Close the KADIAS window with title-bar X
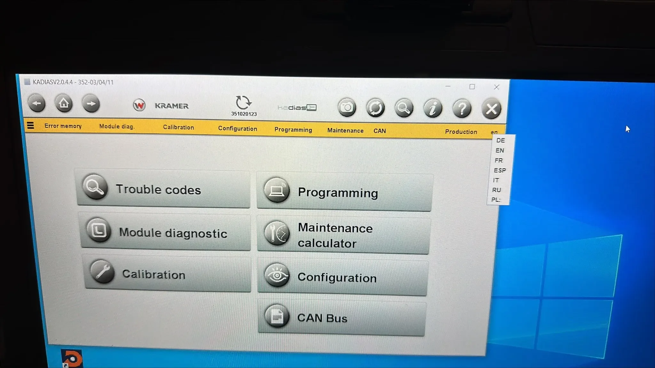This screenshot has width=655, height=368. (x=496, y=87)
